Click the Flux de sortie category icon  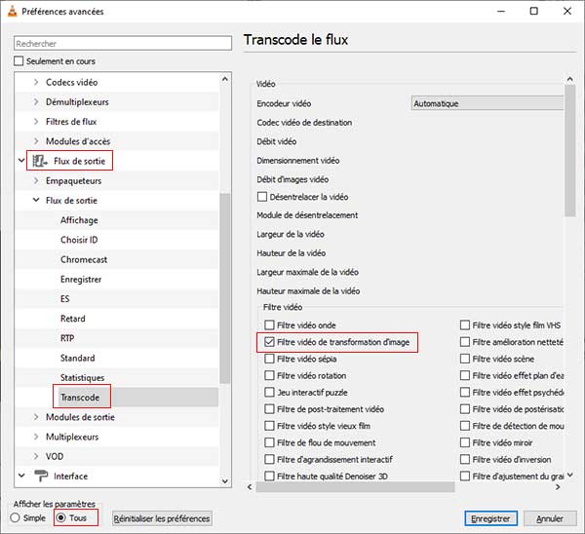[40, 161]
